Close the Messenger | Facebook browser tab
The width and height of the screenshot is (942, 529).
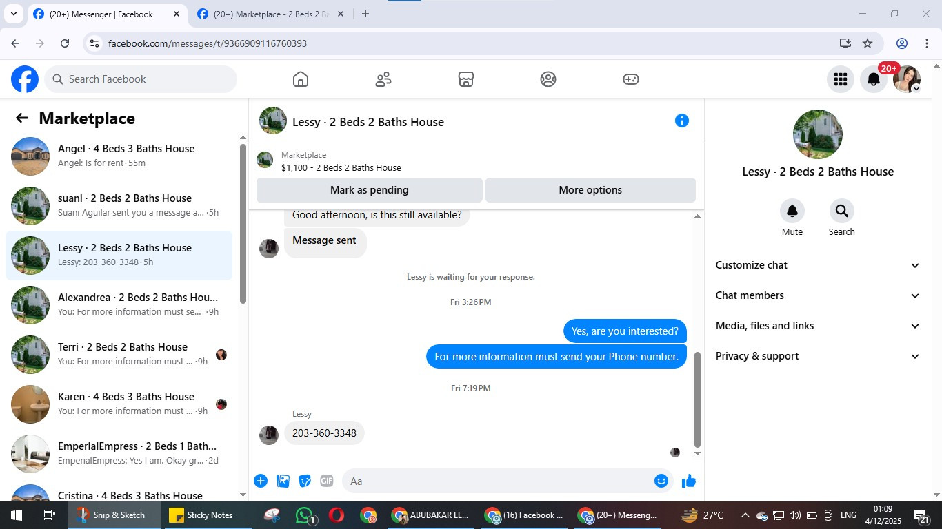click(177, 14)
